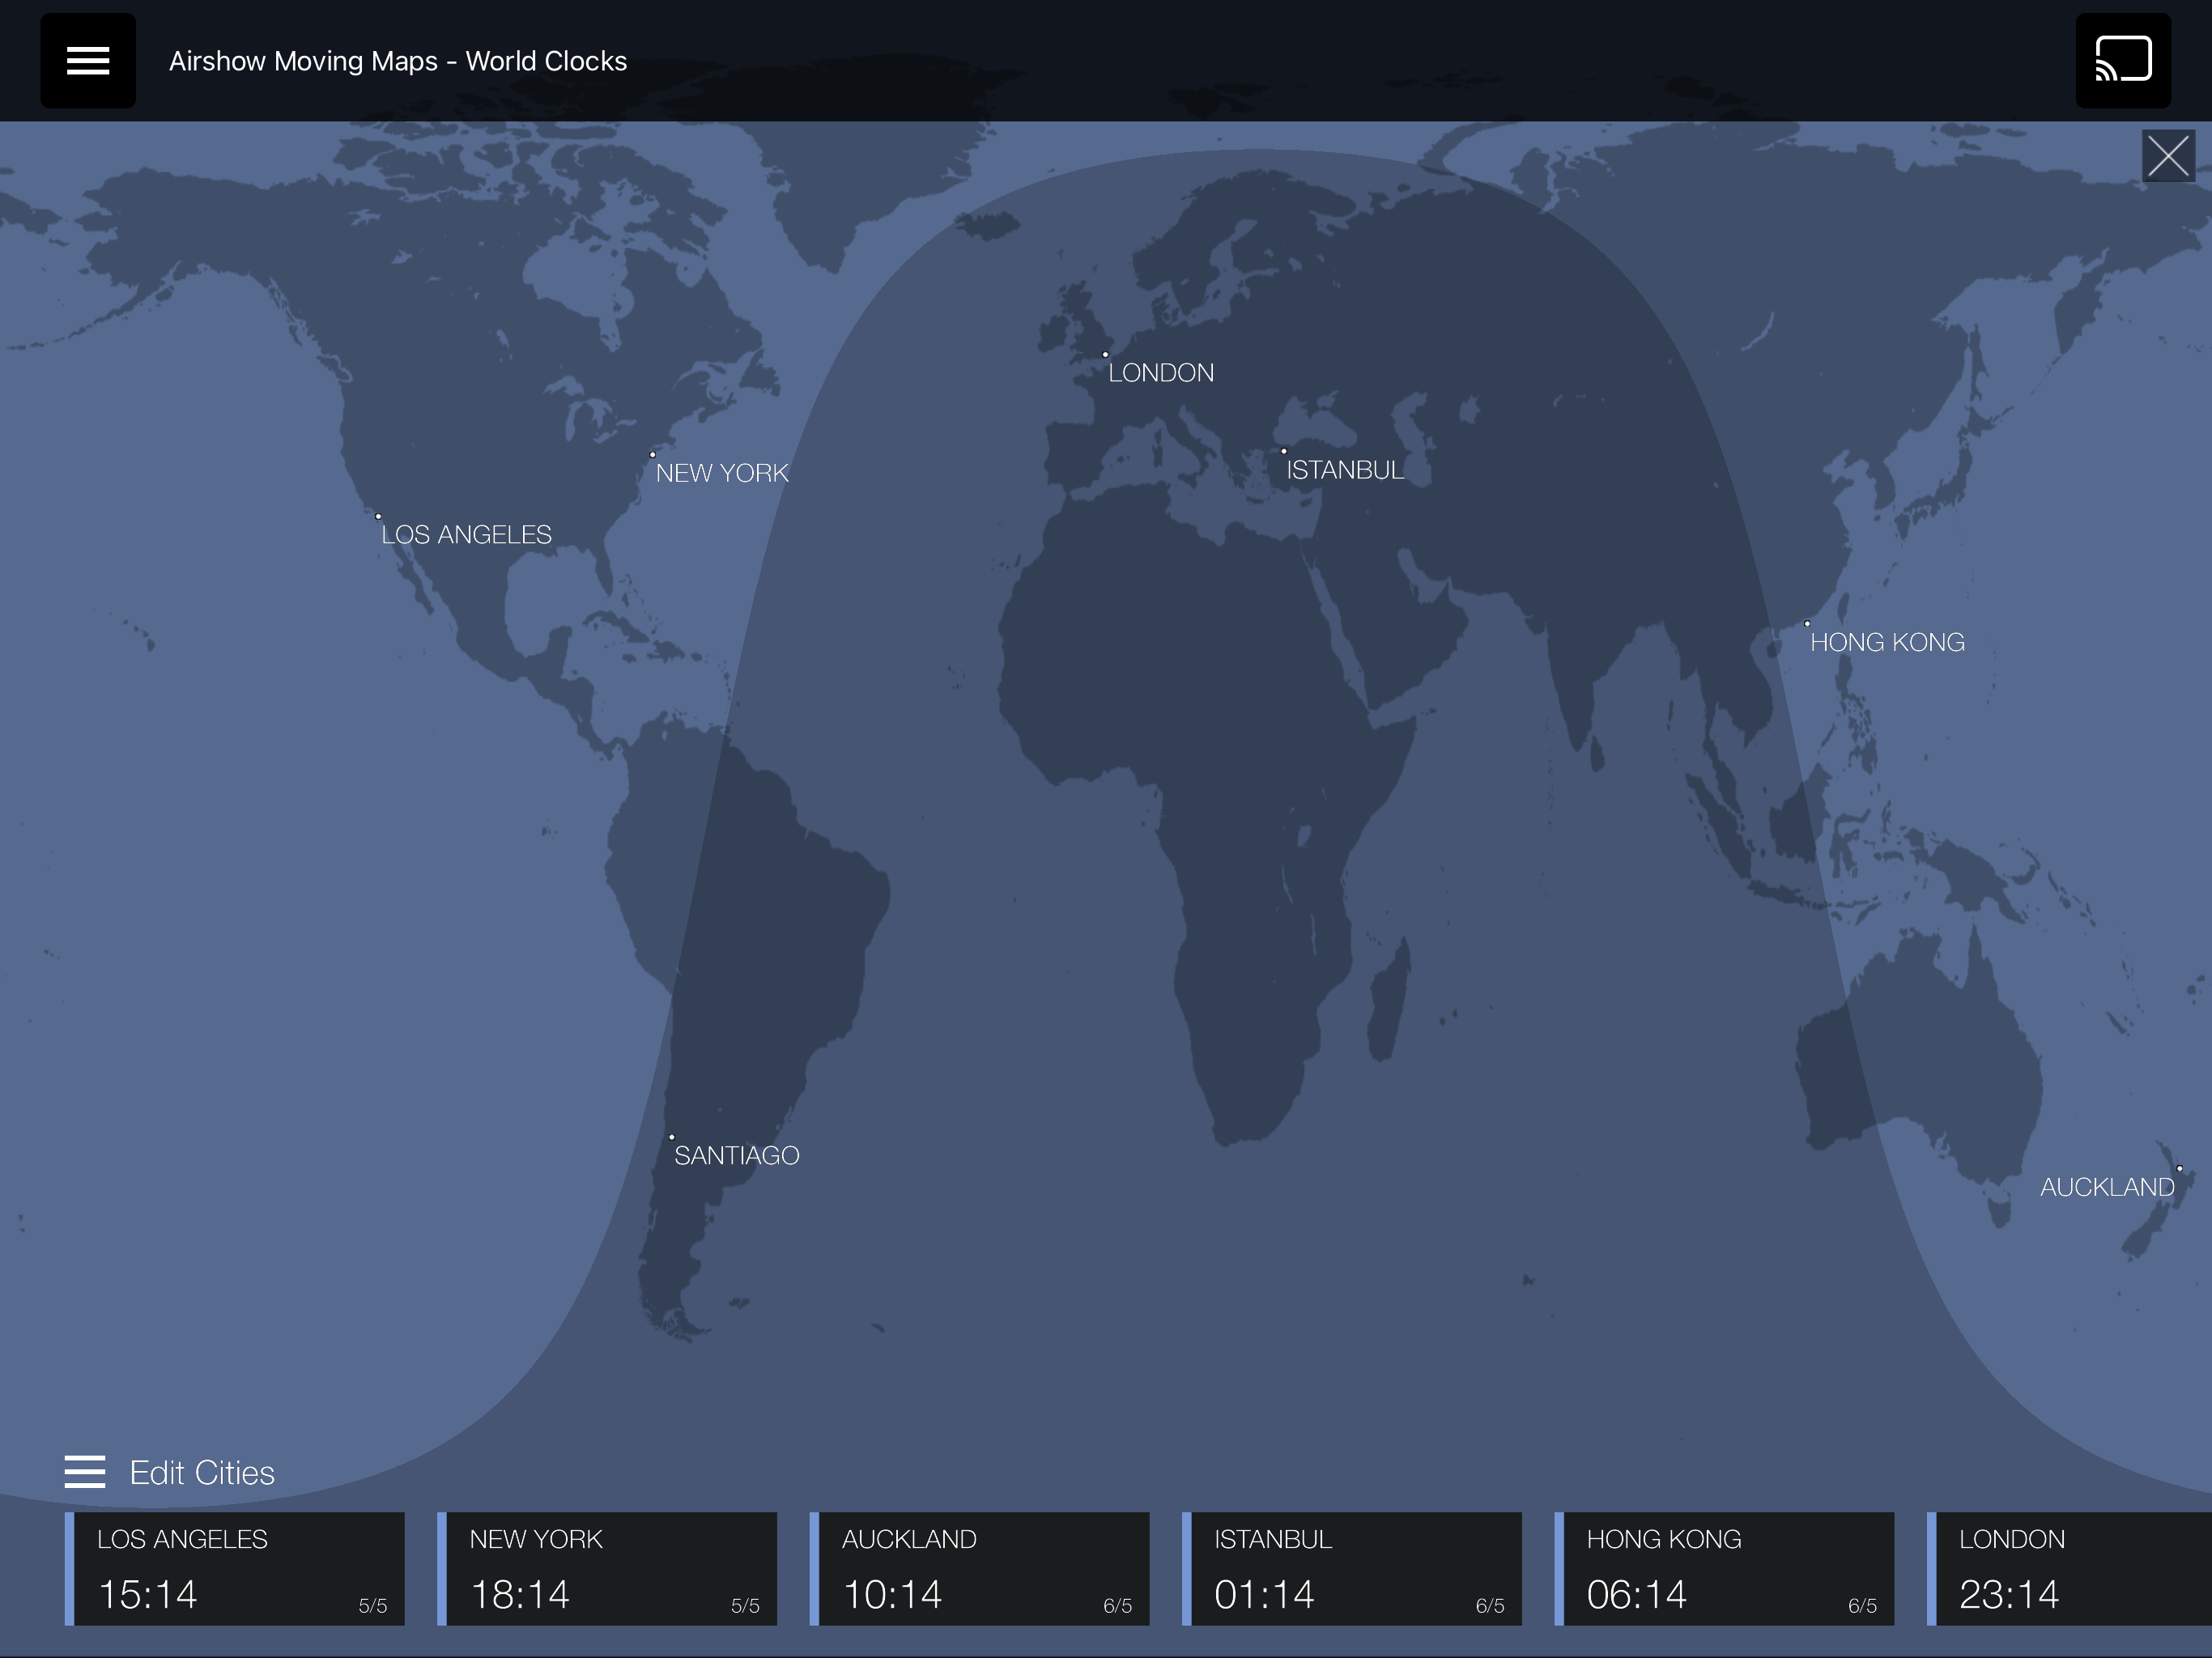Select the Auckland clock card
Screen dimensions: 2212x1658
click(979, 1568)
